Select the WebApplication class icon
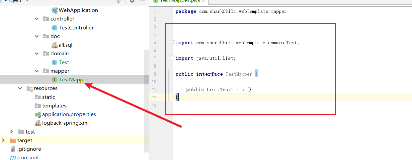 coord(54,10)
